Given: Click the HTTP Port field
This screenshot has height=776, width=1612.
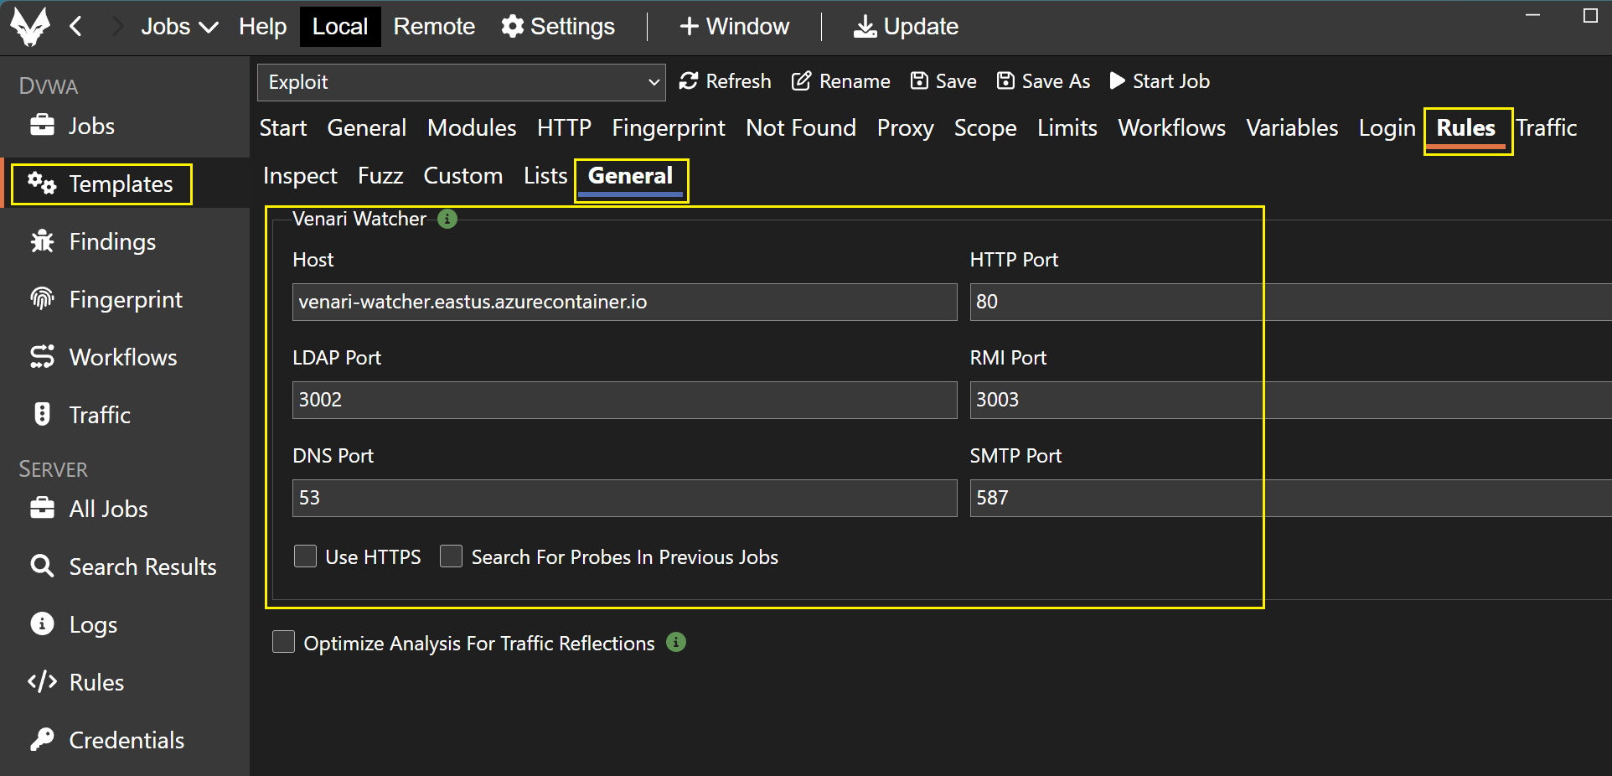Looking at the screenshot, I should (x=1290, y=302).
